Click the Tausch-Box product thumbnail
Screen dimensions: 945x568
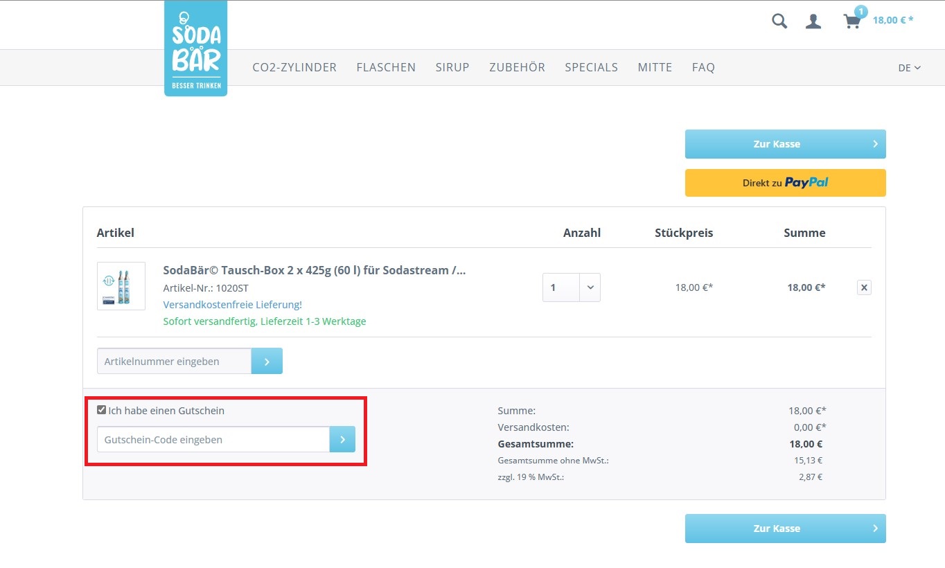(x=121, y=286)
